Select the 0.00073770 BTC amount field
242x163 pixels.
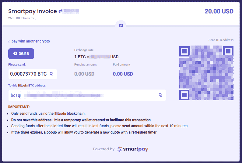pos(33,74)
